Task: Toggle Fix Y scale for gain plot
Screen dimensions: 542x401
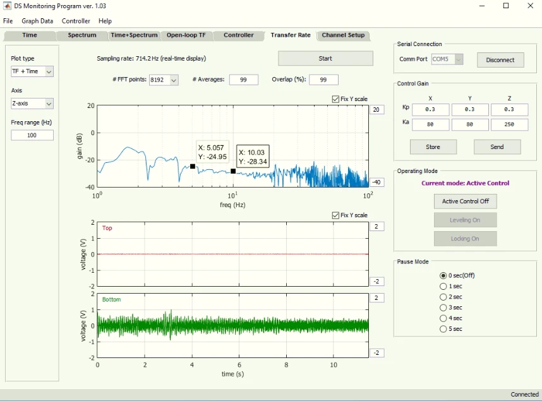Action: pyautogui.click(x=335, y=99)
